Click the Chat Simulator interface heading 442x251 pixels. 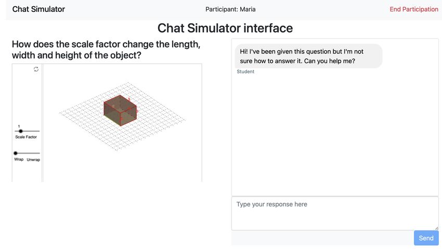click(225, 28)
